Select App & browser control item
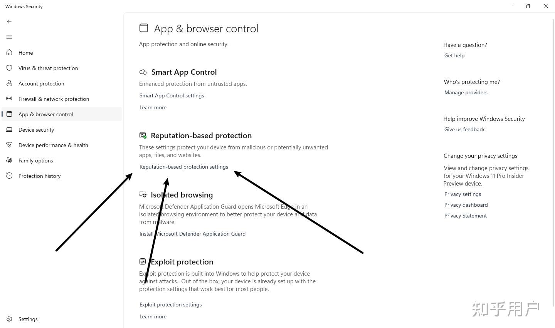The width and height of the screenshot is (555, 328). (x=62, y=114)
